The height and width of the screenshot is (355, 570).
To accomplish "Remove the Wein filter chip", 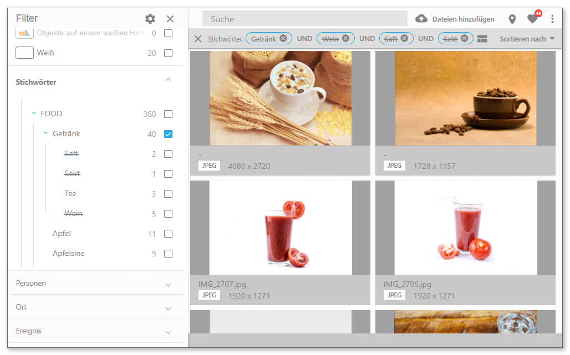I will pyautogui.click(x=345, y=39).
